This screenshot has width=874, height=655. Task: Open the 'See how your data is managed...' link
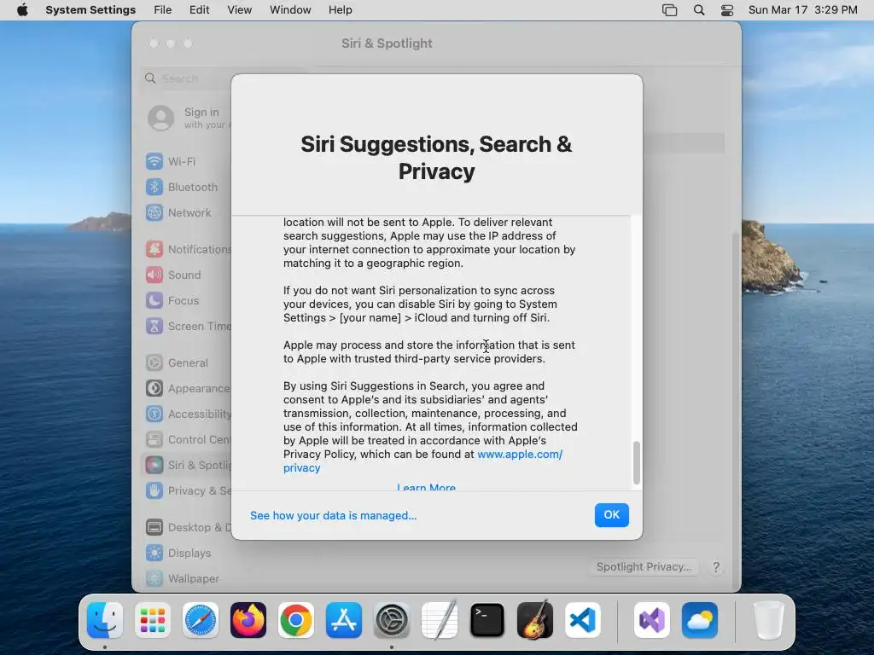(334, 516)
